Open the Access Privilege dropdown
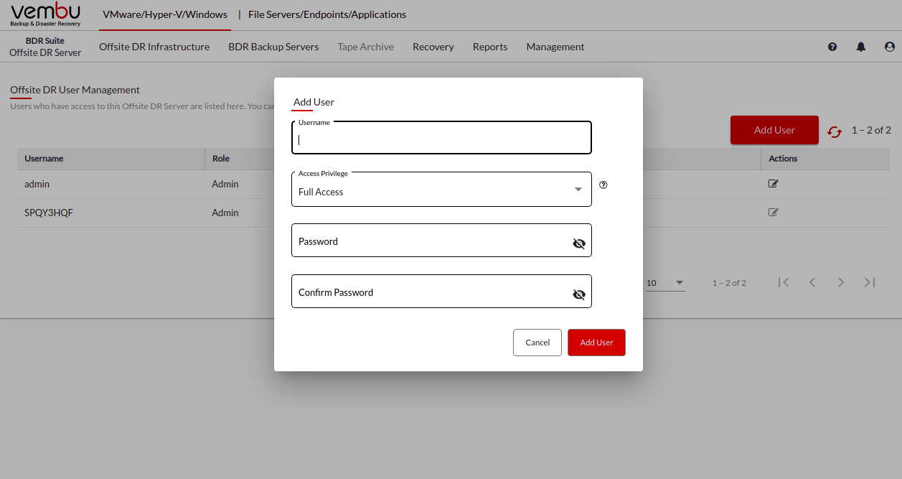Image resolution: width=902 pixels, height=479 pixels. (x=441, y=190)
